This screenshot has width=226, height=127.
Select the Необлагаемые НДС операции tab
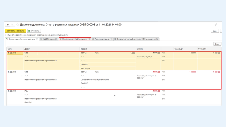(75, 39)
